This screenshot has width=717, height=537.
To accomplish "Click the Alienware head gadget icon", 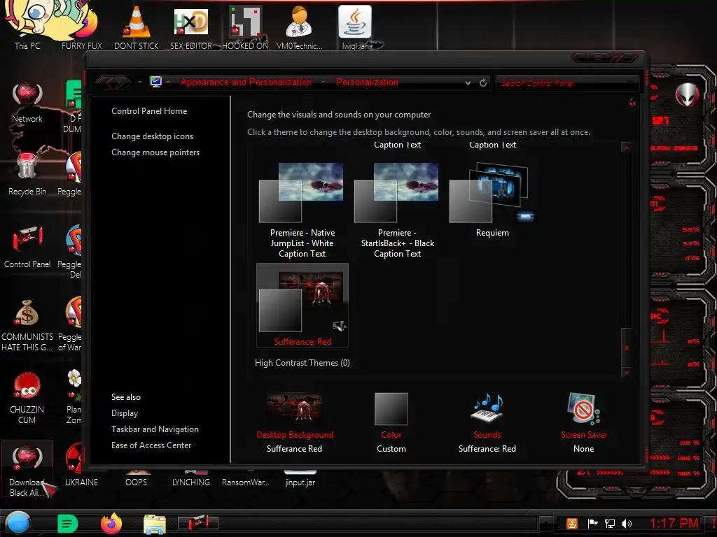I will click(688, 94).
